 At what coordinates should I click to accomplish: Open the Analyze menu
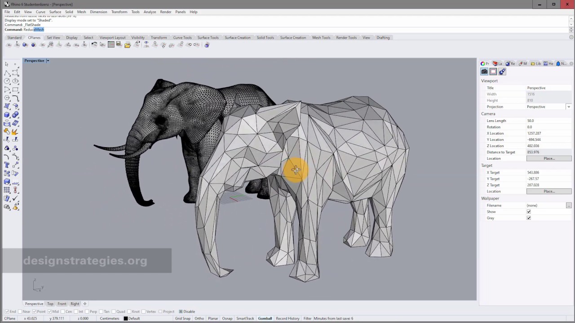coord(150,12)
